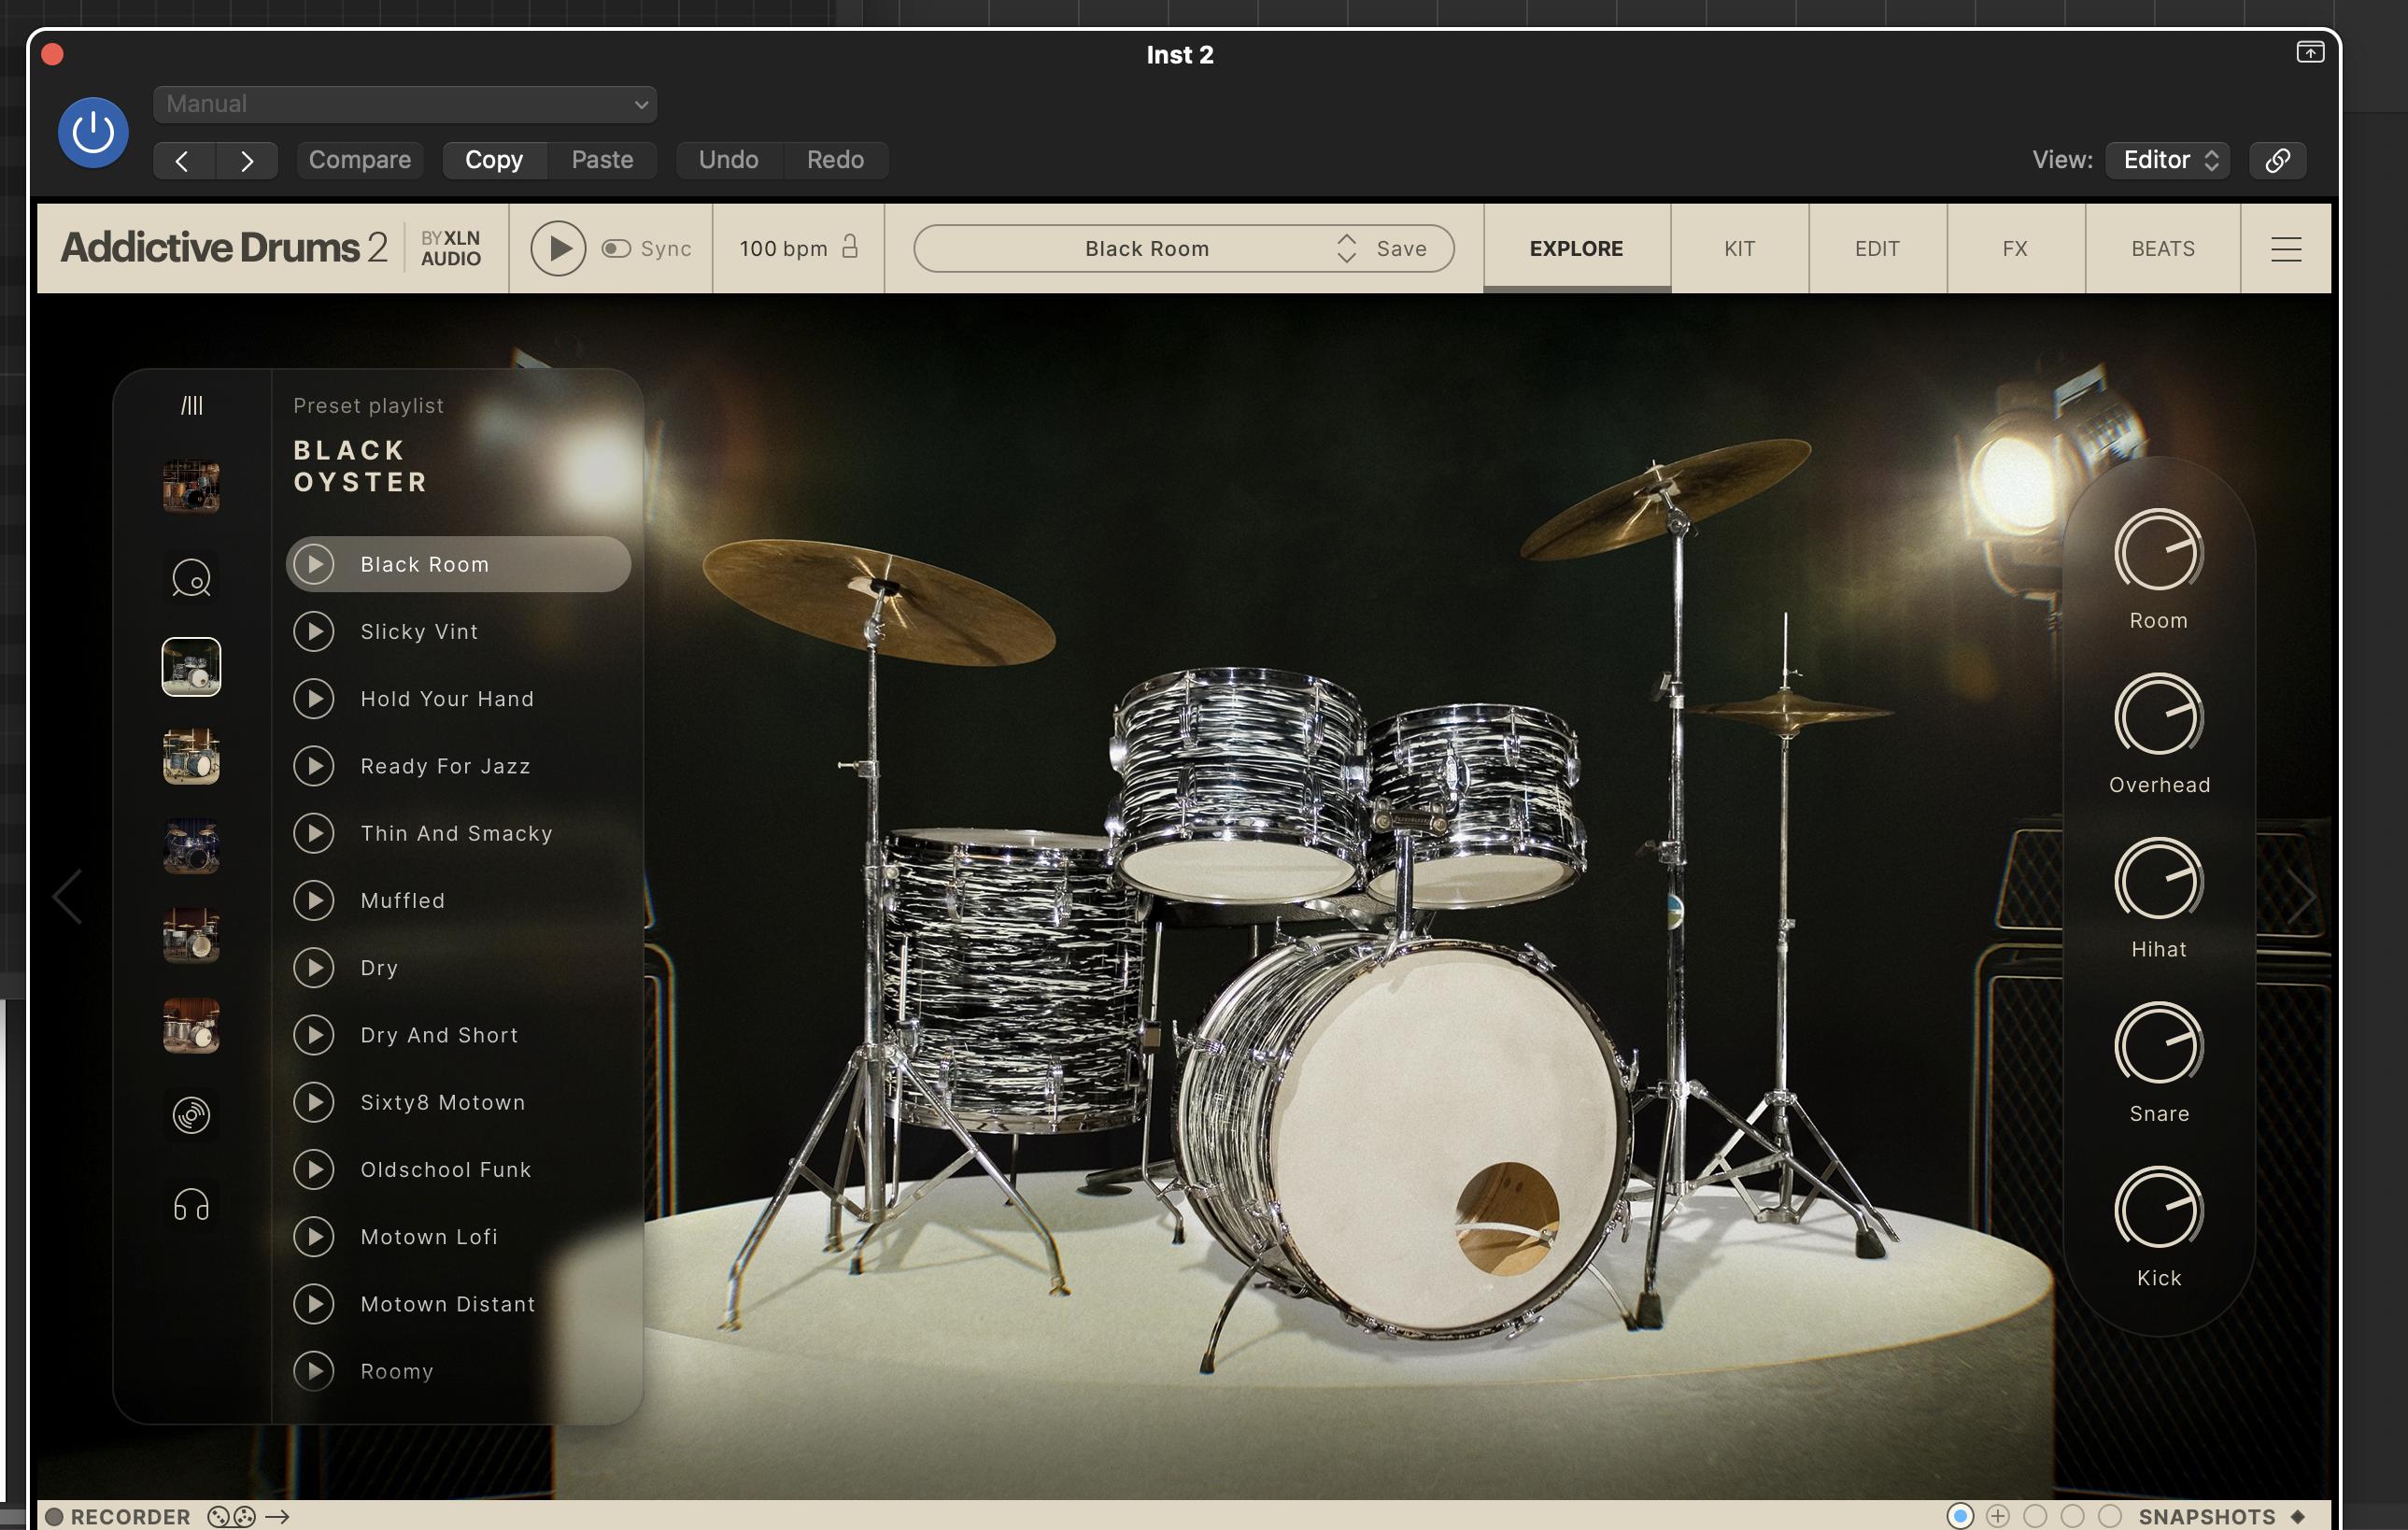Click the Black Room preset chevron stepper
This screenshot has height=1530, width=2408.
(x=1347, y=248)
